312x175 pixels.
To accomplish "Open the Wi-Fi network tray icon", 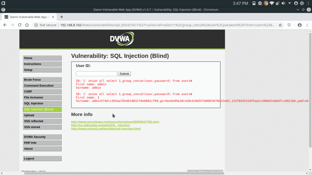I will click(x=272, y=3).
